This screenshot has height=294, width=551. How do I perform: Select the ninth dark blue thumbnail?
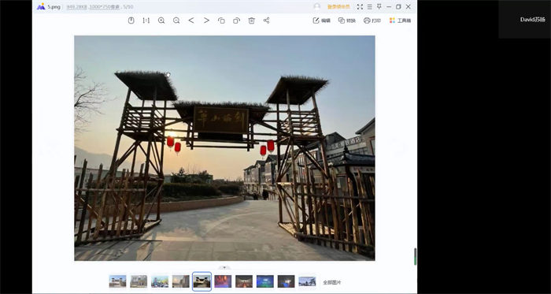287,281
